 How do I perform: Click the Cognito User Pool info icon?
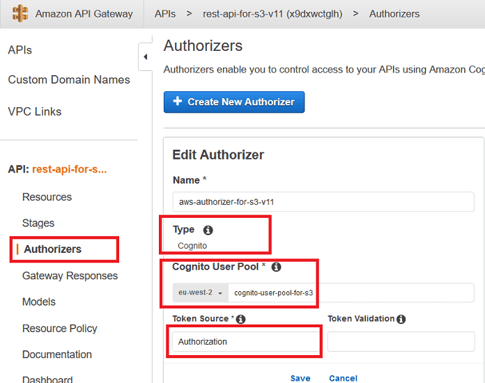276,267
